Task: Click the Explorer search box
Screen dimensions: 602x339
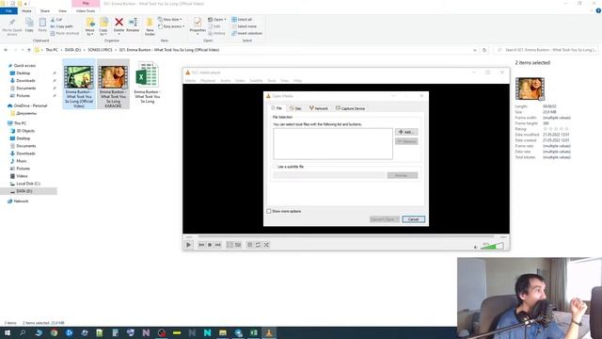Action: click(546, 50)
